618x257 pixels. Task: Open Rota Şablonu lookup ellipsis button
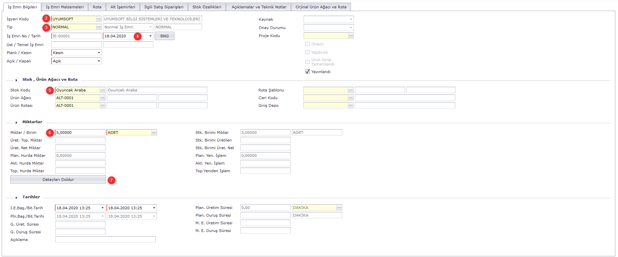pyautogui.click(x=351, y=90)
